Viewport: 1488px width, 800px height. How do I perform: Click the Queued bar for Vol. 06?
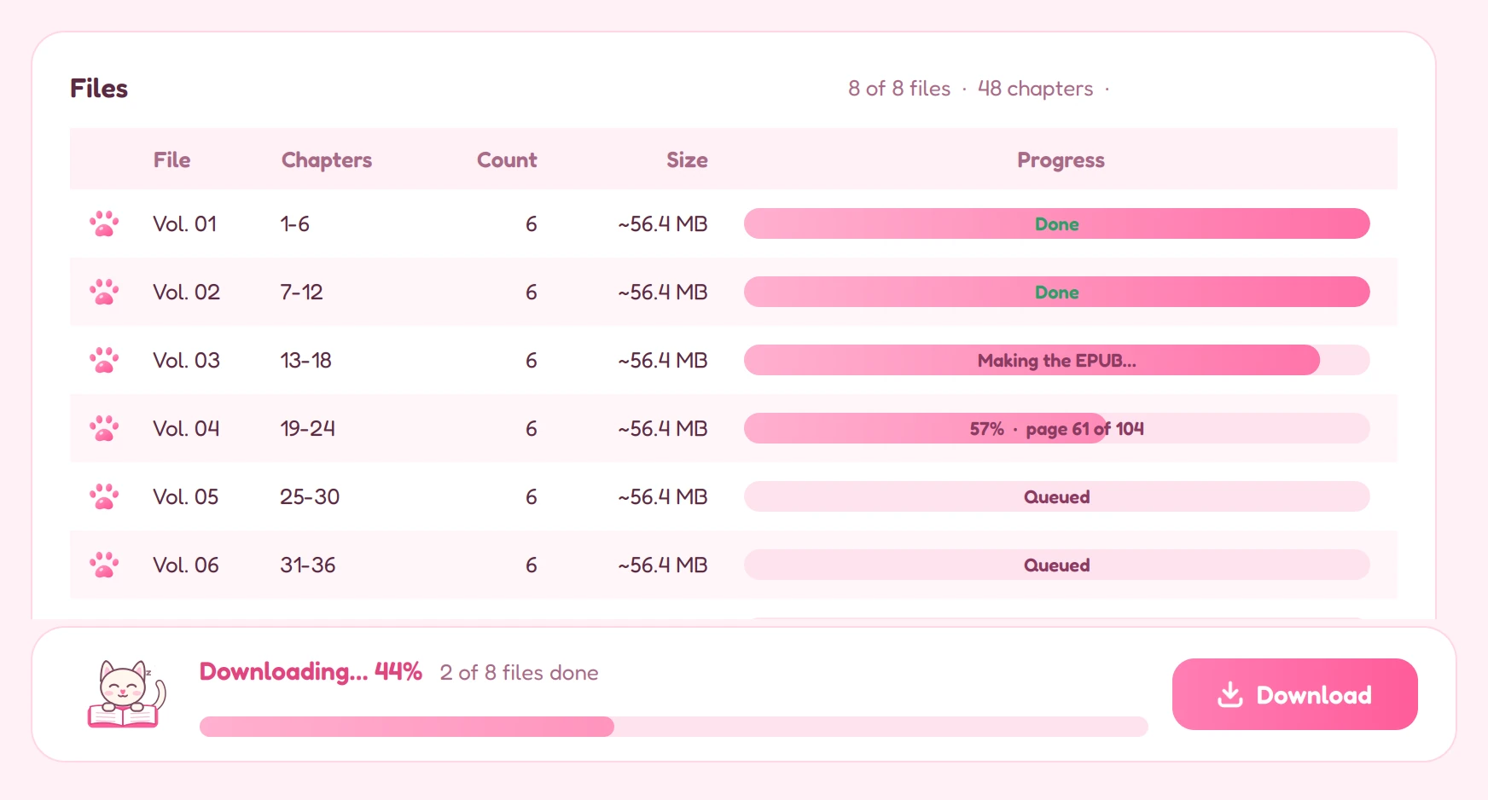pyautogui.click(x=1056, y=565)
